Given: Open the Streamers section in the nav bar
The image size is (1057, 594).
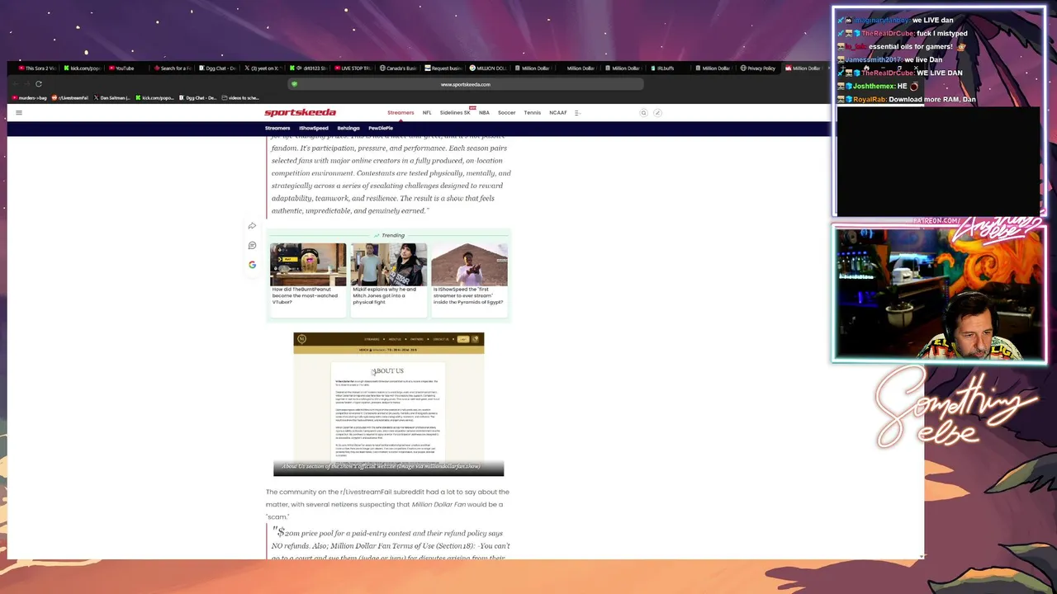Looking at the screenshot, I should (401, 113).
